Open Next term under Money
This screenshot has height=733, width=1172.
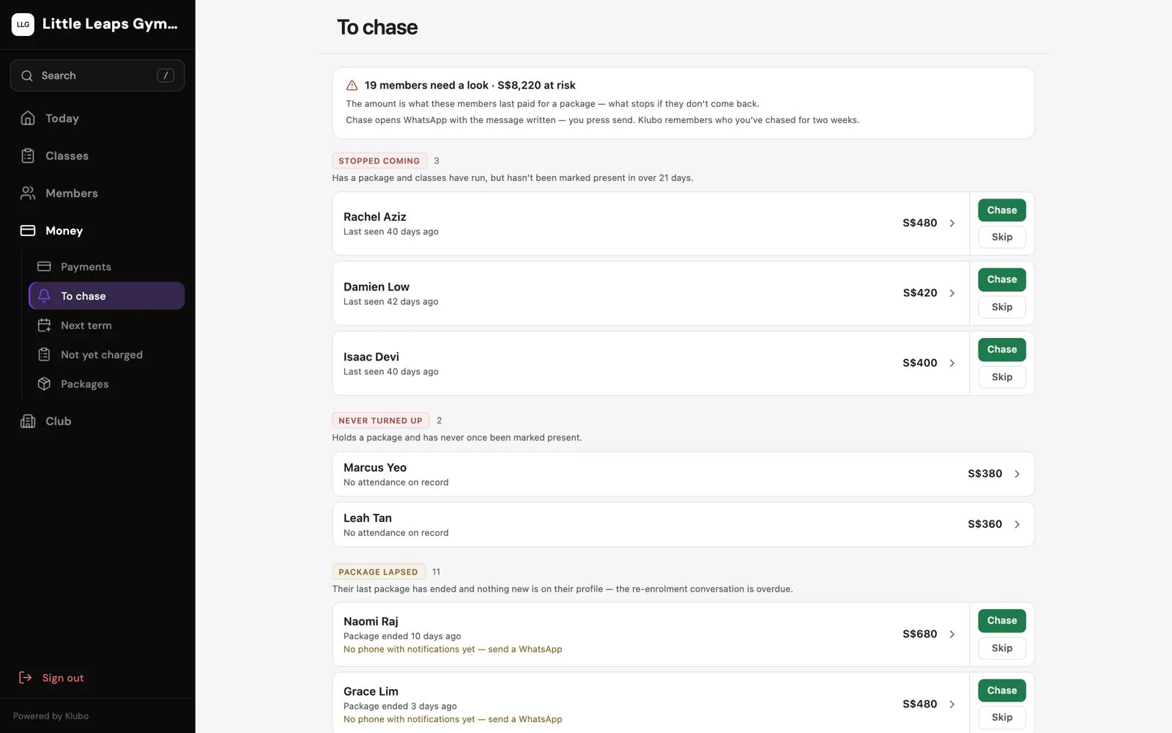[107, 325]
